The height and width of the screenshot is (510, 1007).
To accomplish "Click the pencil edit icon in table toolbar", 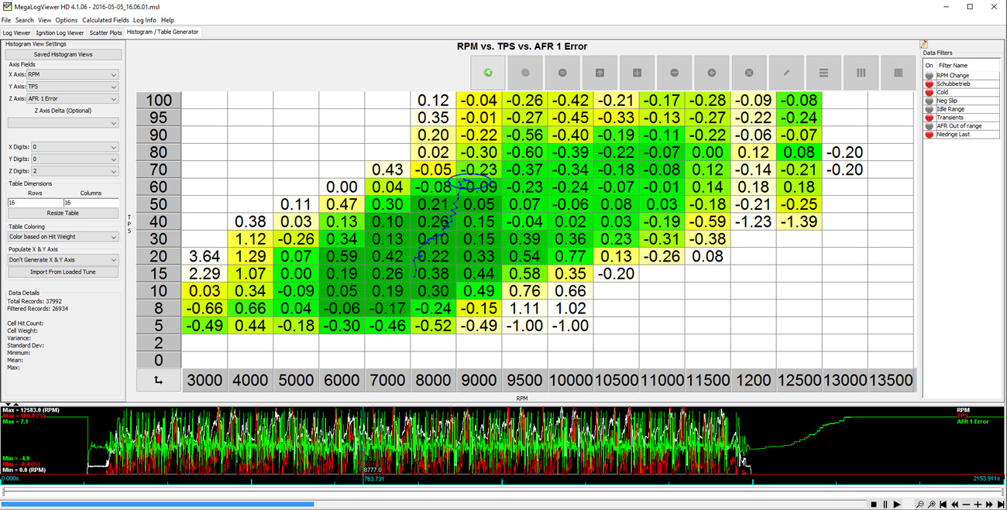I will 786,73.
